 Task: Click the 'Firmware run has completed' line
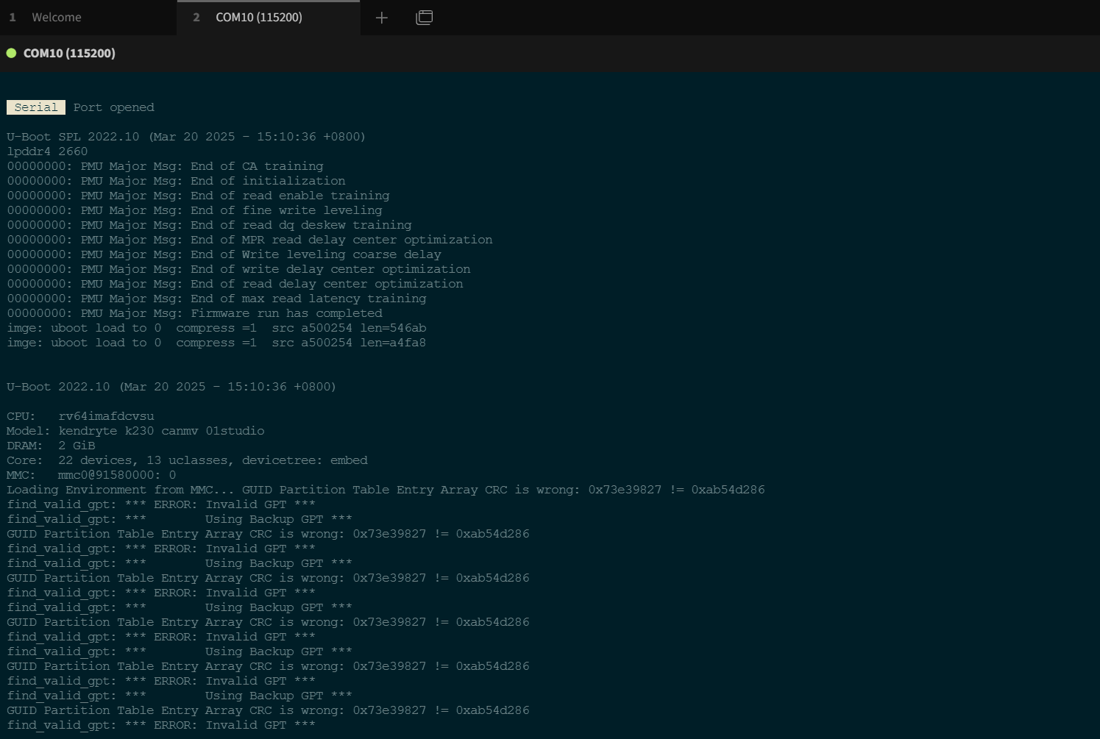(194, 313)
